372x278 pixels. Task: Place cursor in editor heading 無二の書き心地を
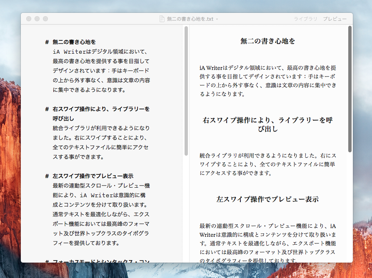click(x=74, y=42)
